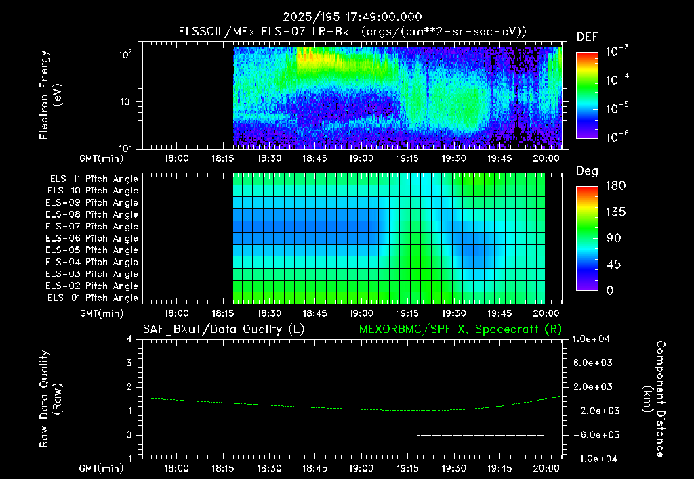
Task: Select the 'Electron Energy (eV)' axis label
Action: [x=50, y=95]
